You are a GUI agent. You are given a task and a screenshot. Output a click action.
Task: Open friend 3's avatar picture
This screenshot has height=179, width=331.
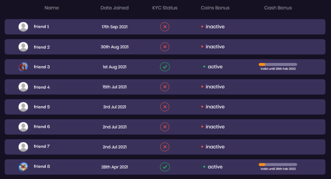[23, 67]
